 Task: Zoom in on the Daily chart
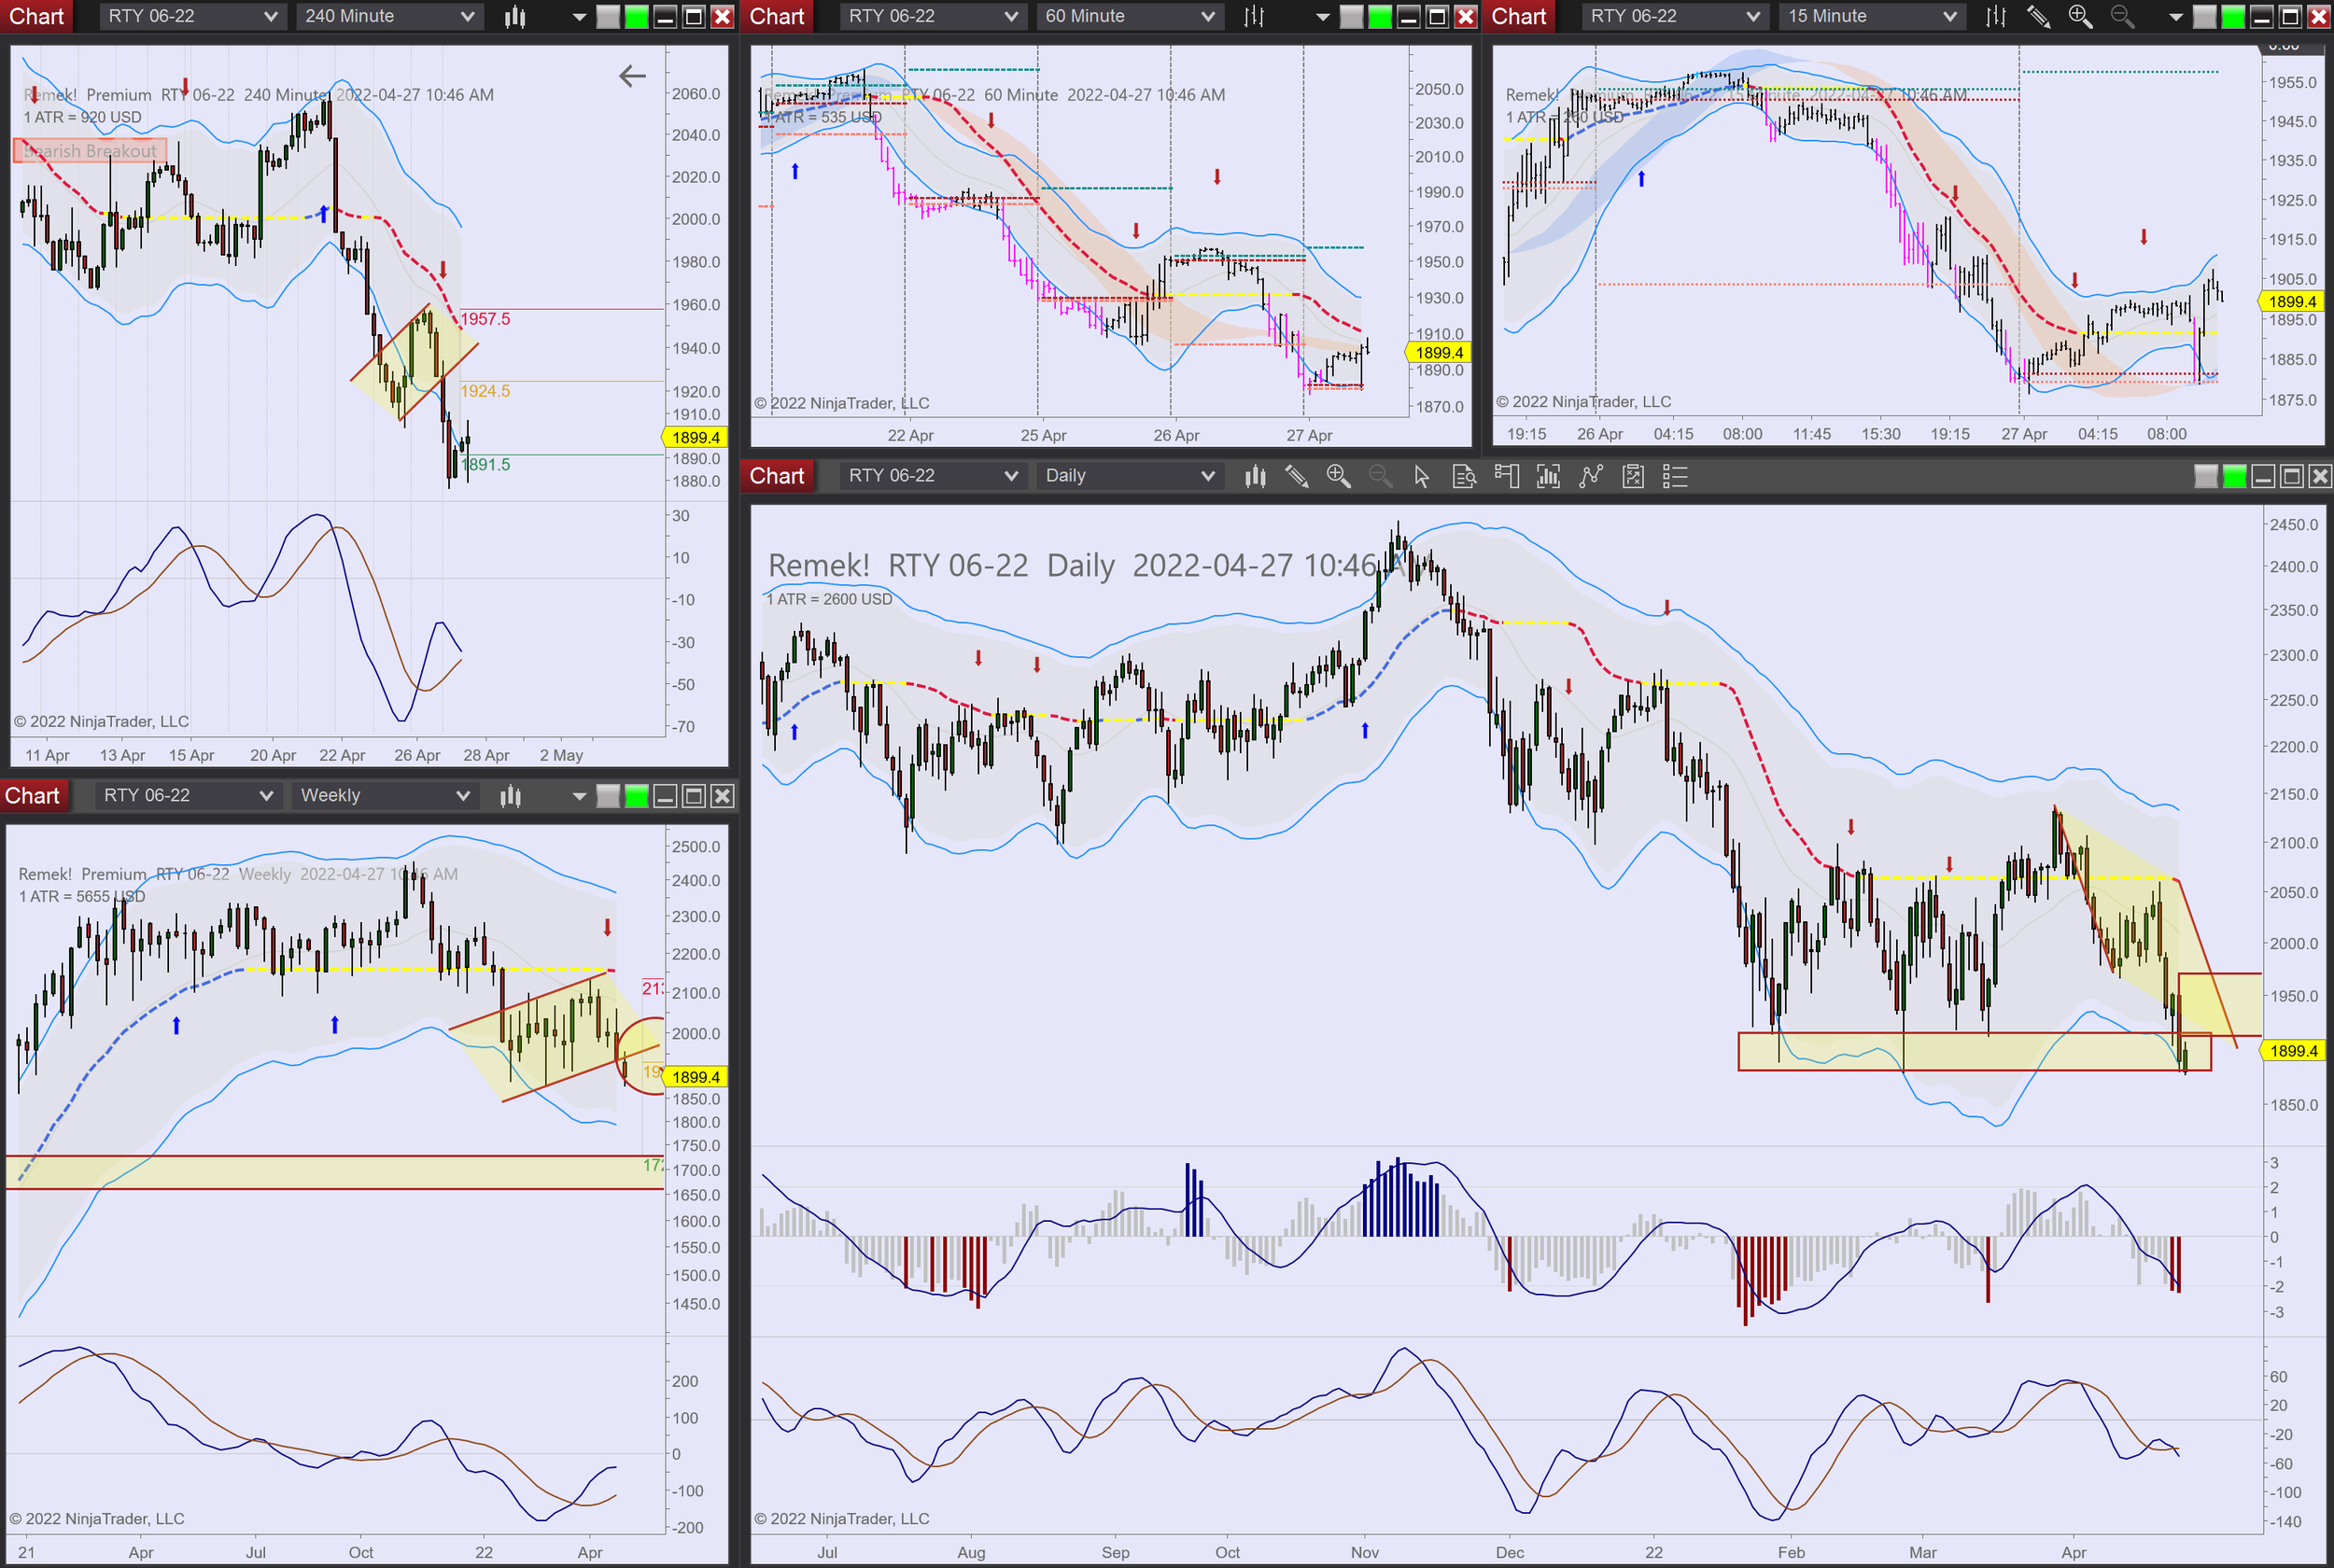(x=1338, y=476)
